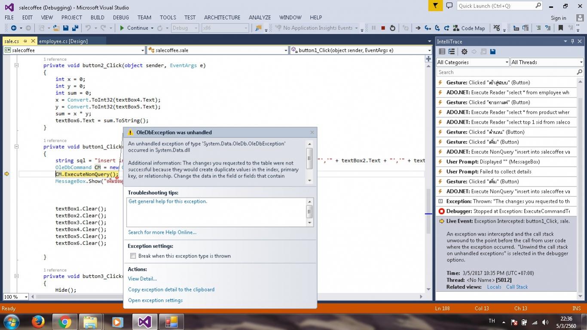Open the All Categories dropdown
The width and height of the screenshot is (587, 330).
coord(472,62)
